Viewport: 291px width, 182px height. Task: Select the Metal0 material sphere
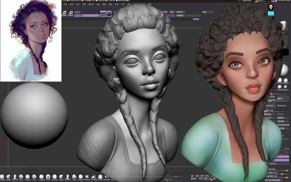tap(286, 87)
